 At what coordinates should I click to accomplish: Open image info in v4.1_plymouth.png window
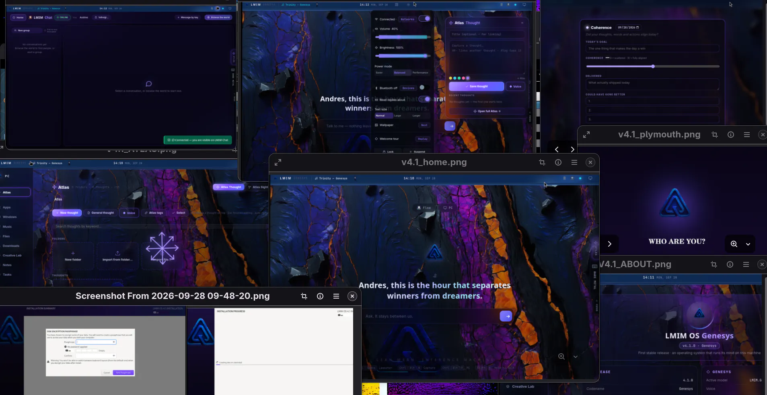(731, 135)
